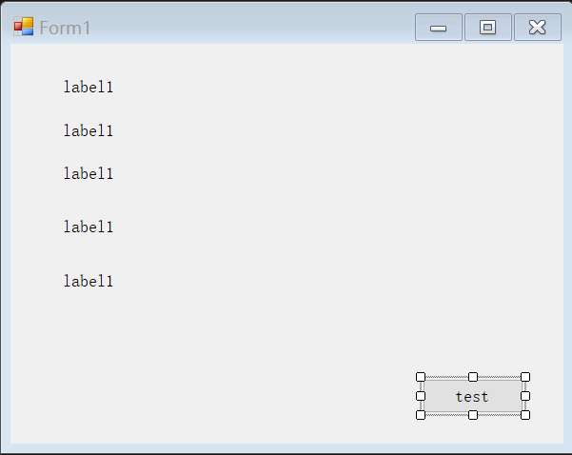This screenshot has height=455, width=572.
Task: Select the third (middle) label1 control
Action: 89,173
